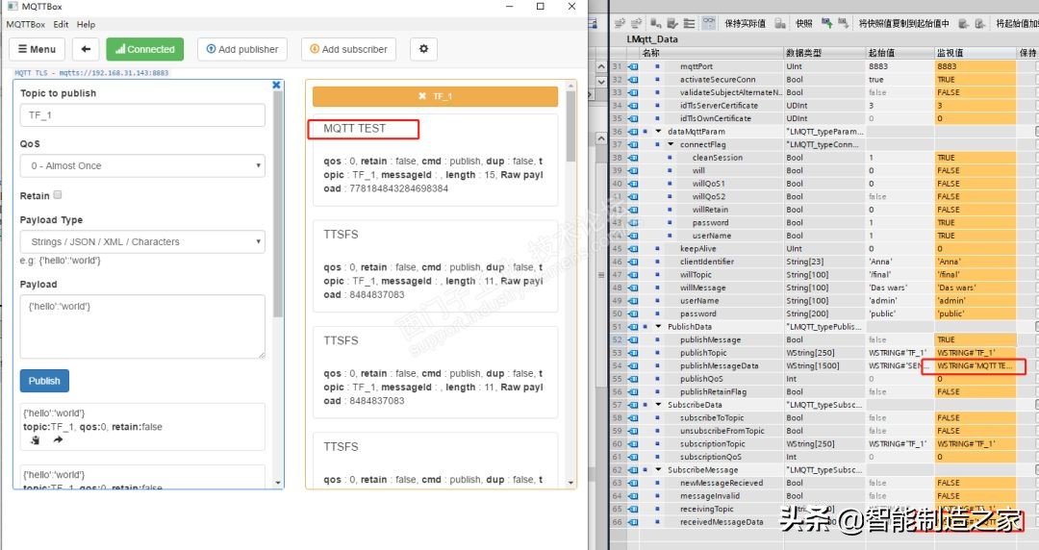Click the snapshot icon beside 快照 label
The image size is (1039, 550).
[781, 23]
